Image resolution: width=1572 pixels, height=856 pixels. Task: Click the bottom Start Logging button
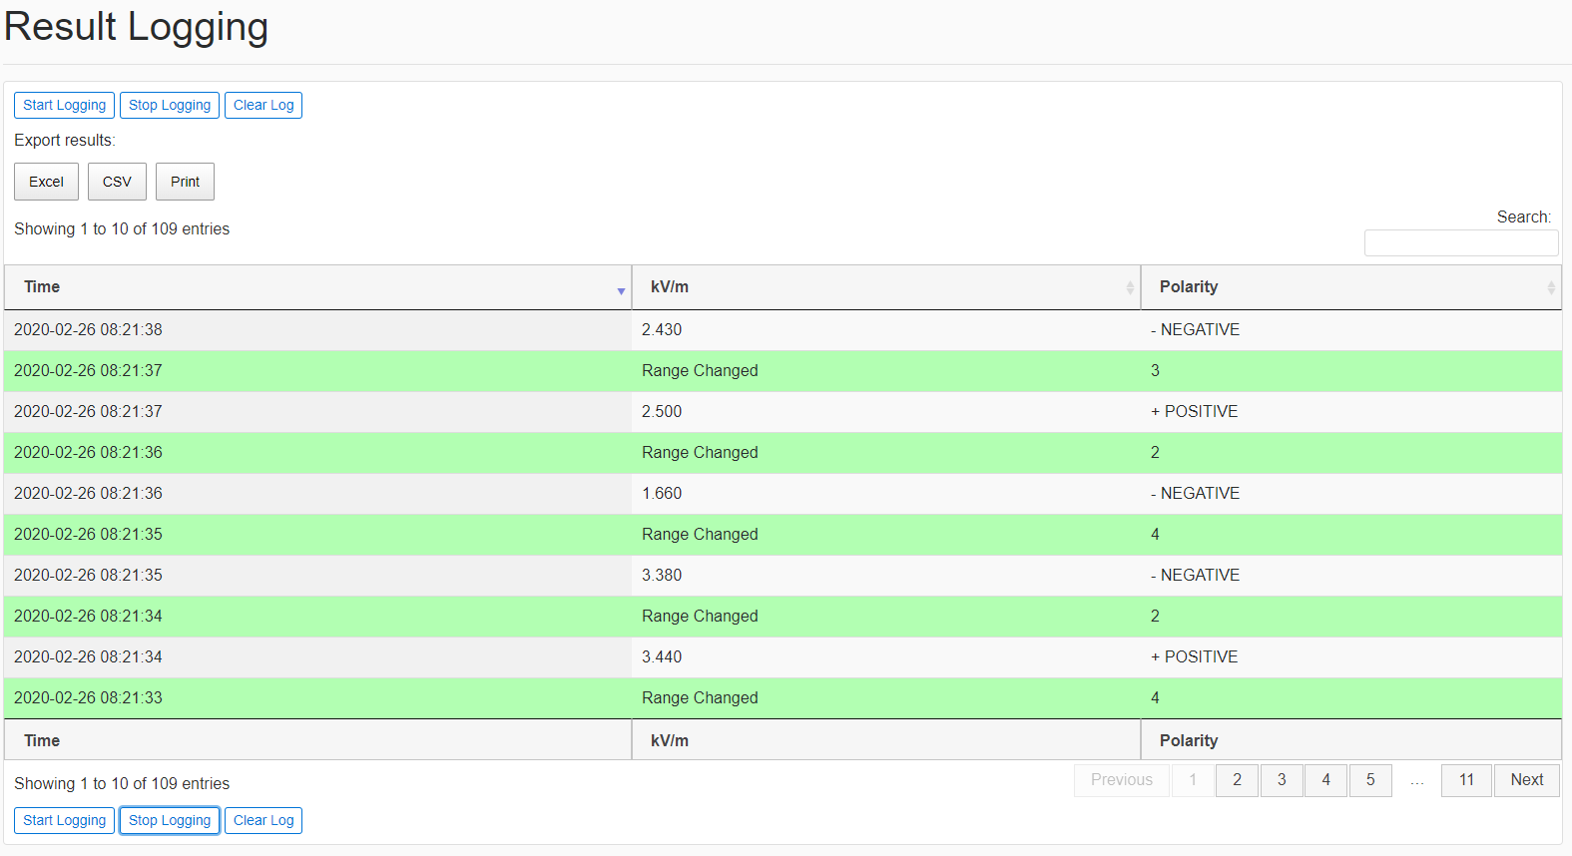pos(64,820)
